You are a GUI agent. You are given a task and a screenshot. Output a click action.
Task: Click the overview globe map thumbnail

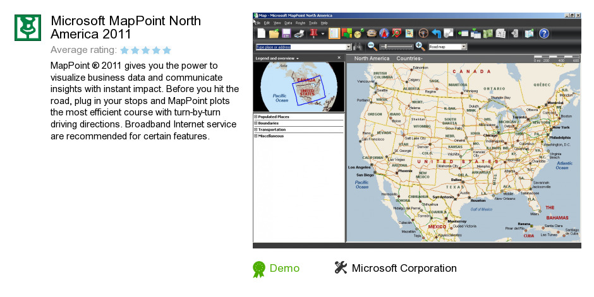click(298, 87)
